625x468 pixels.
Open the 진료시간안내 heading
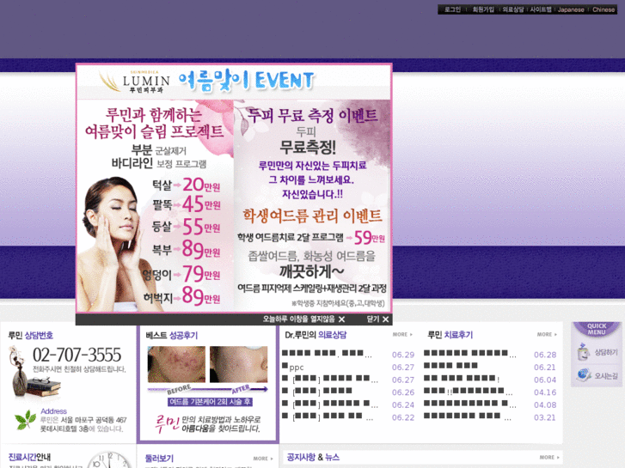pyautogui.click(x=29, y=457)
